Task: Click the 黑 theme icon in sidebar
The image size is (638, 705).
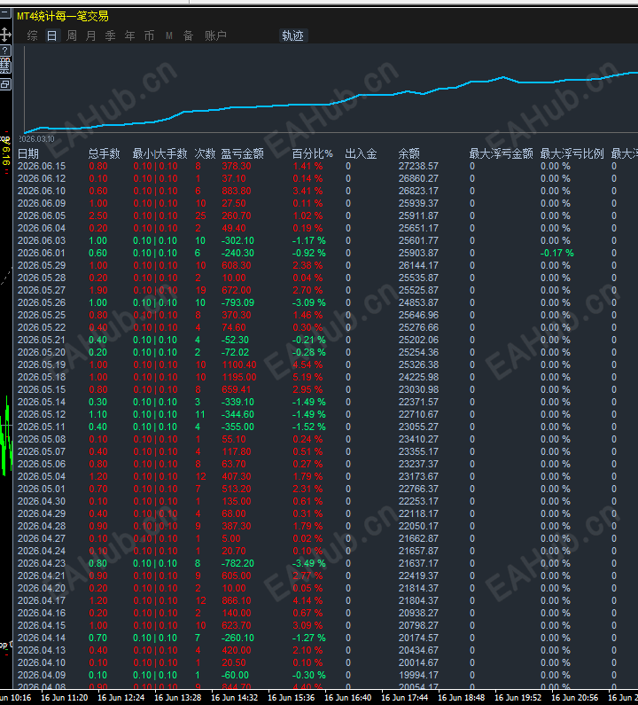Action: (5, 67)
